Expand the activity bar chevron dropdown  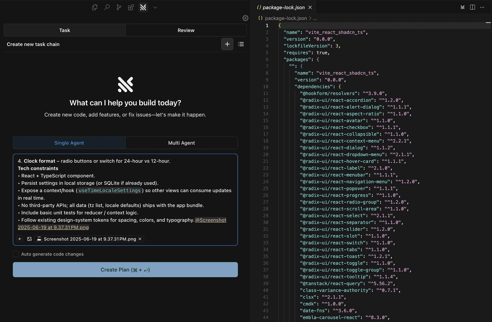coord(155,7)
